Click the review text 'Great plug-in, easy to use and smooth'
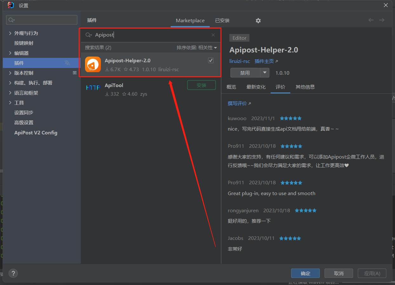The height and width of the screenshot is (285, 395). 272,193
